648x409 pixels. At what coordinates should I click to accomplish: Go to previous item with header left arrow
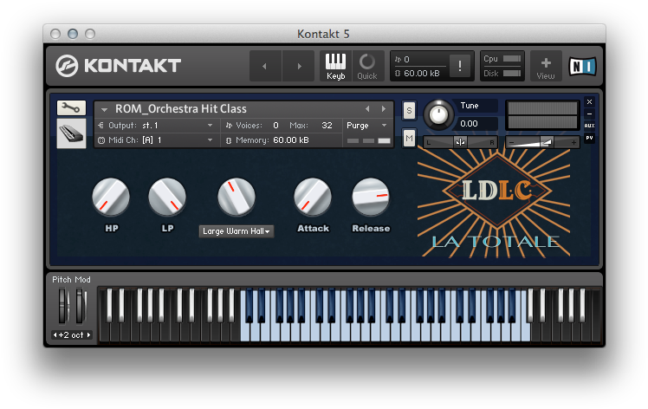pyautogui.click(x=265, y=66)
